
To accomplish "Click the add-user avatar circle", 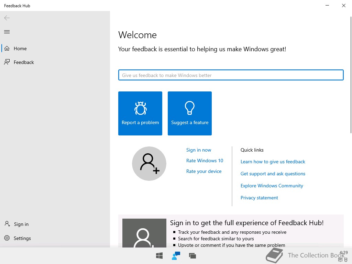I will [149, 164].
